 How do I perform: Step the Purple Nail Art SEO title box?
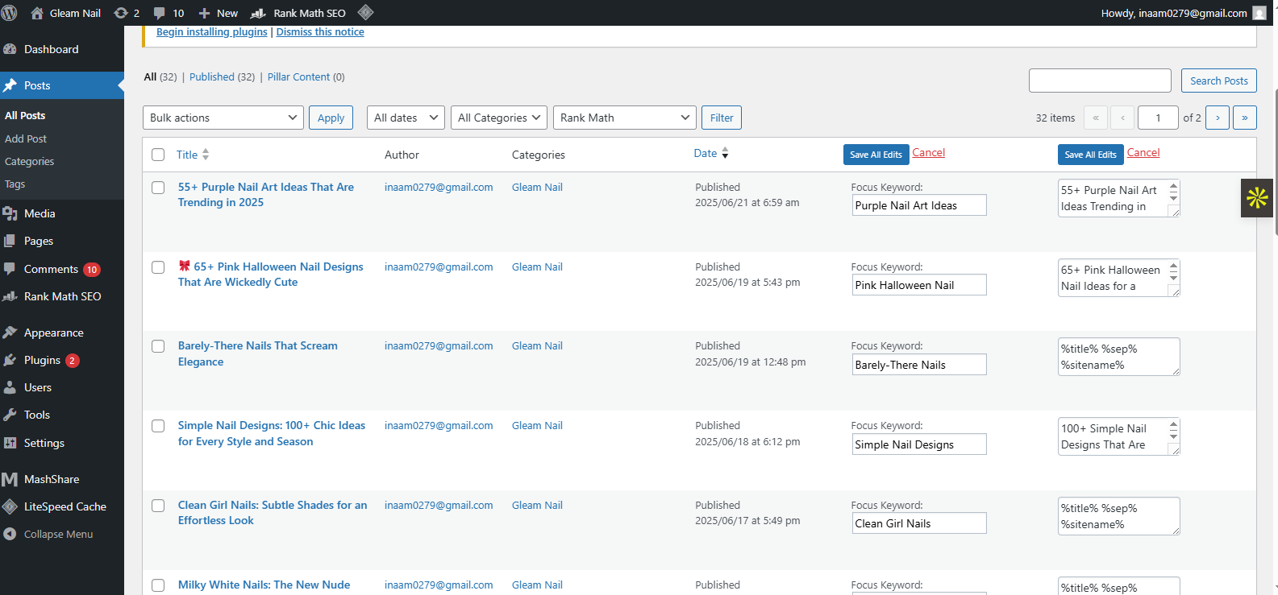point(1174,191)
